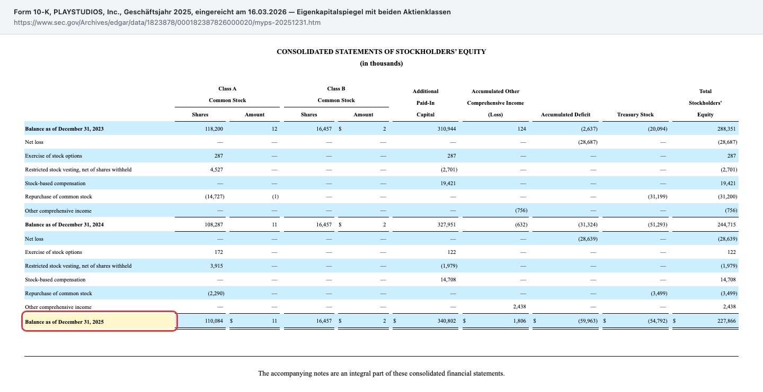This screenshot has height=392, width=763.
Task: Click the 110,084 Class A shares value
Action: pos(214,321)
